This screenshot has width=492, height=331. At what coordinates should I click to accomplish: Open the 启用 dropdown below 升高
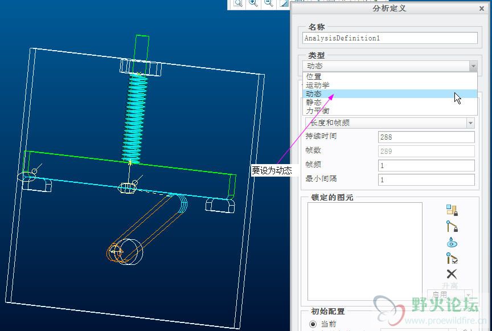(467, 295)
